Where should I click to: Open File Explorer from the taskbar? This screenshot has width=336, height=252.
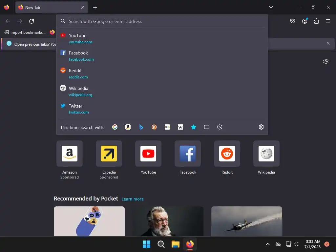[x=175, y=244]
